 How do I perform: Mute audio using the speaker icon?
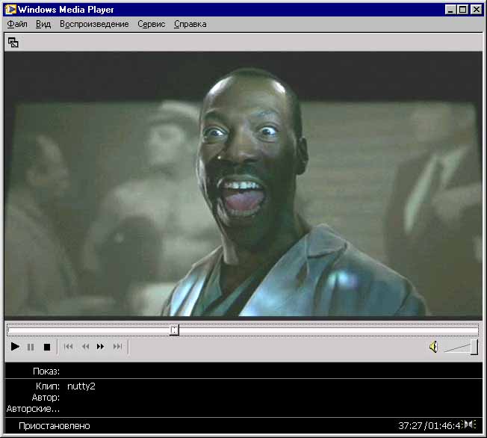pos(433,347)
